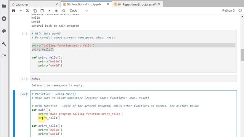Image resolution: width=244 pixels, height=137 pixels.
Task: Close the 04-Repetition-Structures tab
Action: [x=159, y=4]
